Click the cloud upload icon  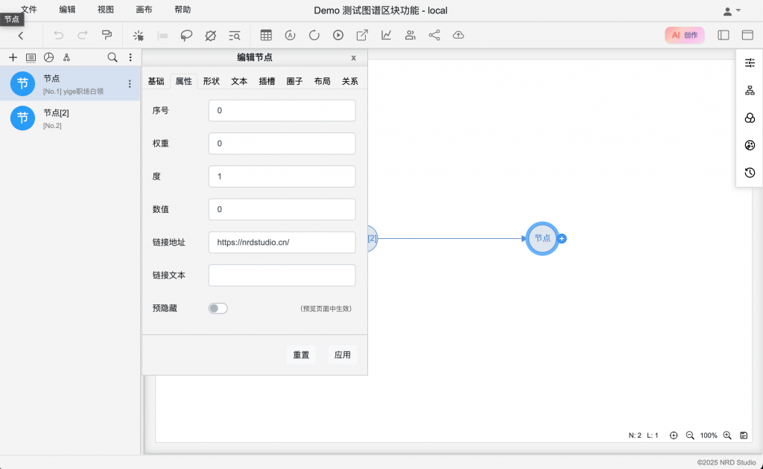[458, 35]
